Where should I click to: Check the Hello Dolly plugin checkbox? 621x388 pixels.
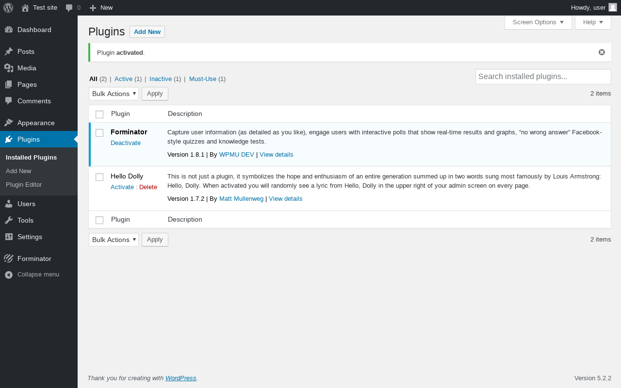point(99,177)
